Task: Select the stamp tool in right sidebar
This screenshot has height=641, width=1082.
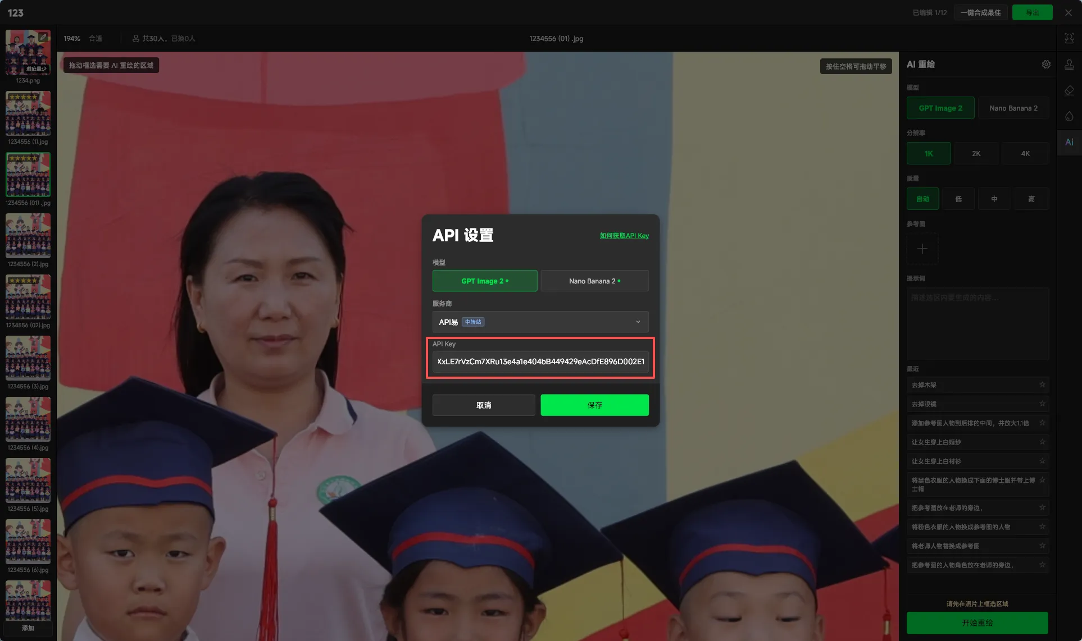Action: coord(1069,65)
